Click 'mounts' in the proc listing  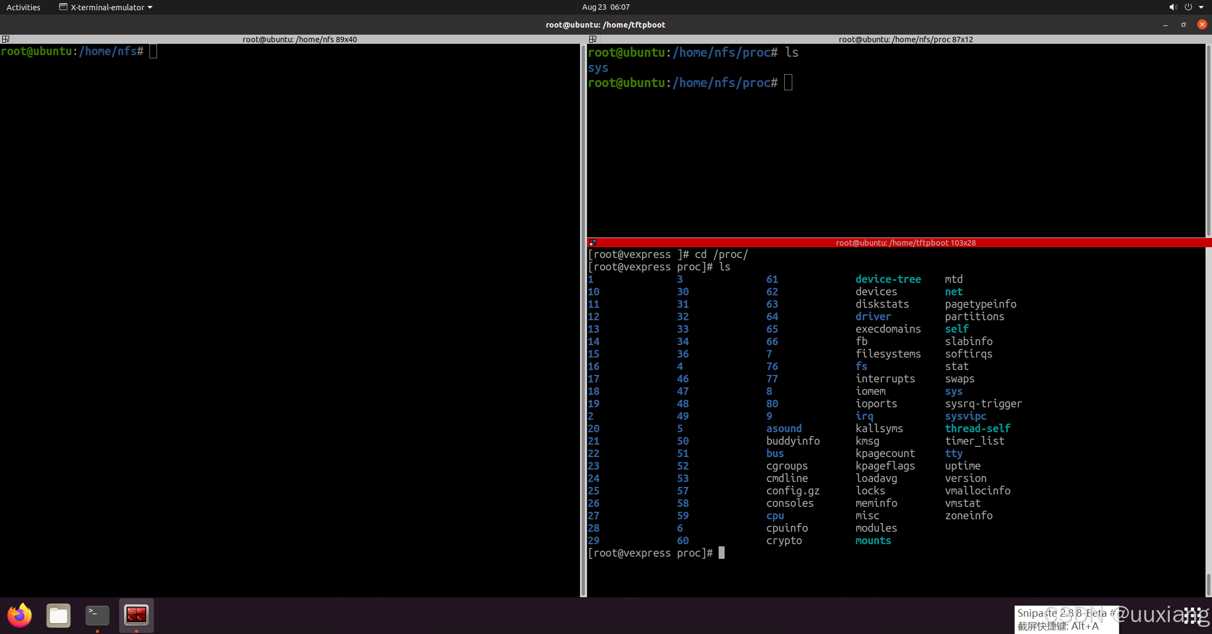coord(873,540)
